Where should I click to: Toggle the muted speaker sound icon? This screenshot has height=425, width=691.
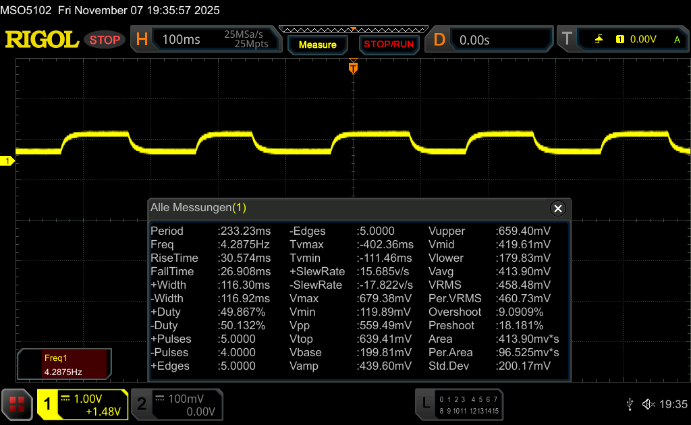click(x=648, y=404)
